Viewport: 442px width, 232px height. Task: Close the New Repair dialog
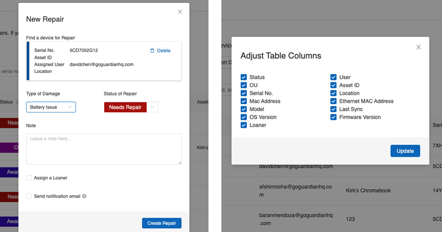pos(180,12)
